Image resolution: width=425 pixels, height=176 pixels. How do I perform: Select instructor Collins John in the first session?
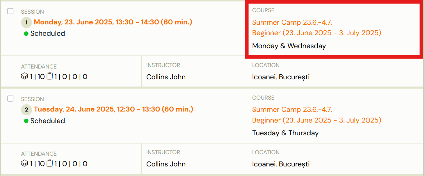(x=166, y=77)
